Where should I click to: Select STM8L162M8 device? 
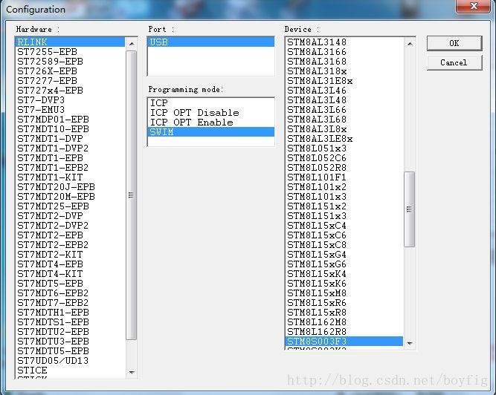tap(344, 322)
